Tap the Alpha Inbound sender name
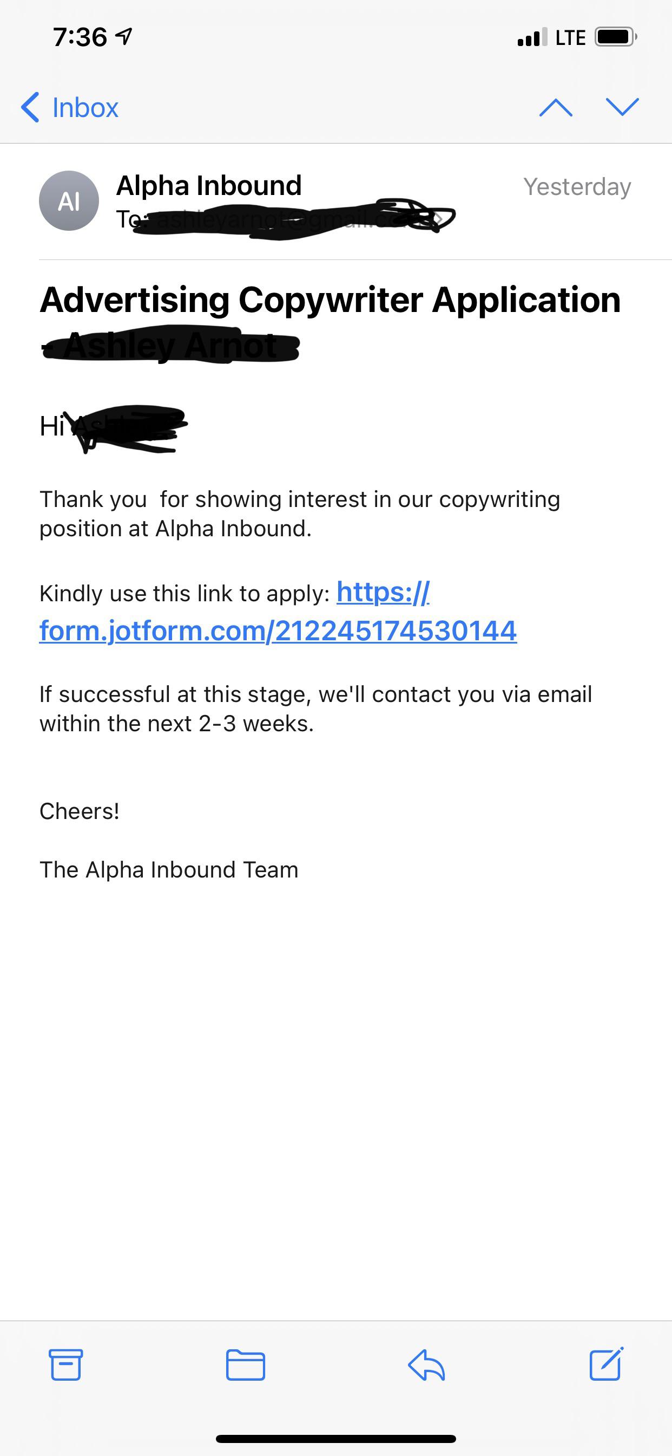The width and height of the screenshot is (672, 1456). point(209,185)
